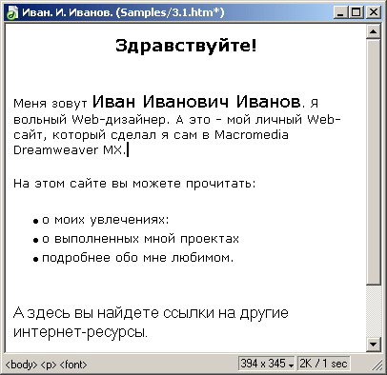Click the paragraph about другие интернет-ресурсы

click(x=151, y=323)
